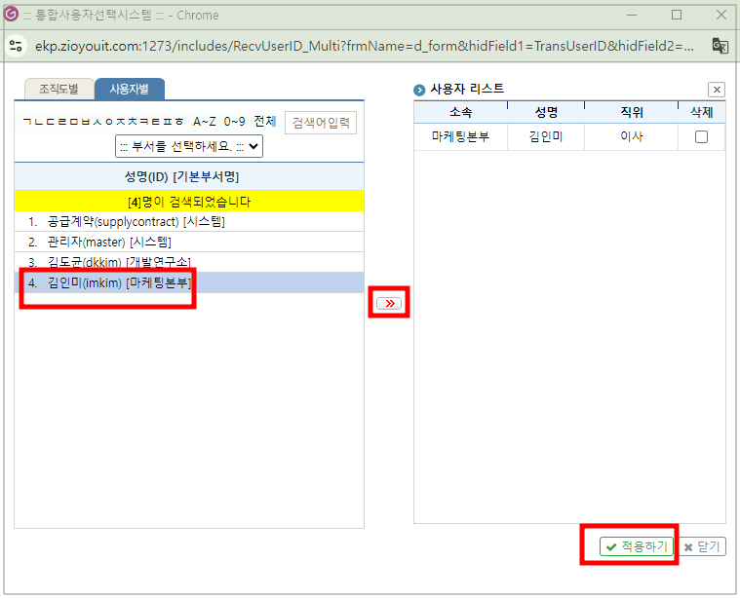740x599 pixels.
Task: Click the 마케팅본부 cell in user list
Action: pos(460,136)
